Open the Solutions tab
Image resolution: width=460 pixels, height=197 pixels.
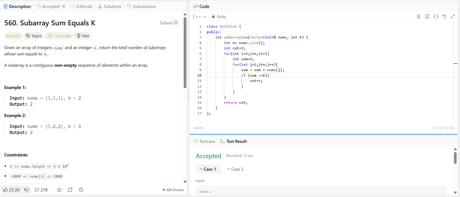[x=109, y=6]
